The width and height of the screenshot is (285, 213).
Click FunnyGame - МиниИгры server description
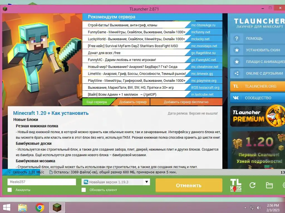click(x=137, y=32)
